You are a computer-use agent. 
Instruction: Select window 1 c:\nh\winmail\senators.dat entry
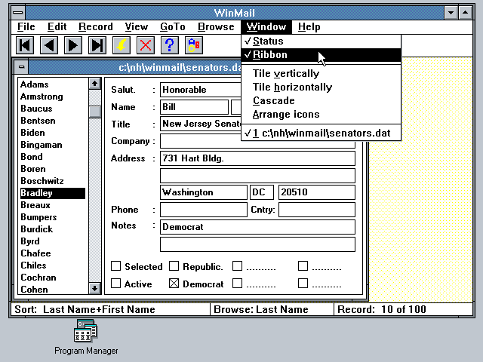tap(321, 133)
